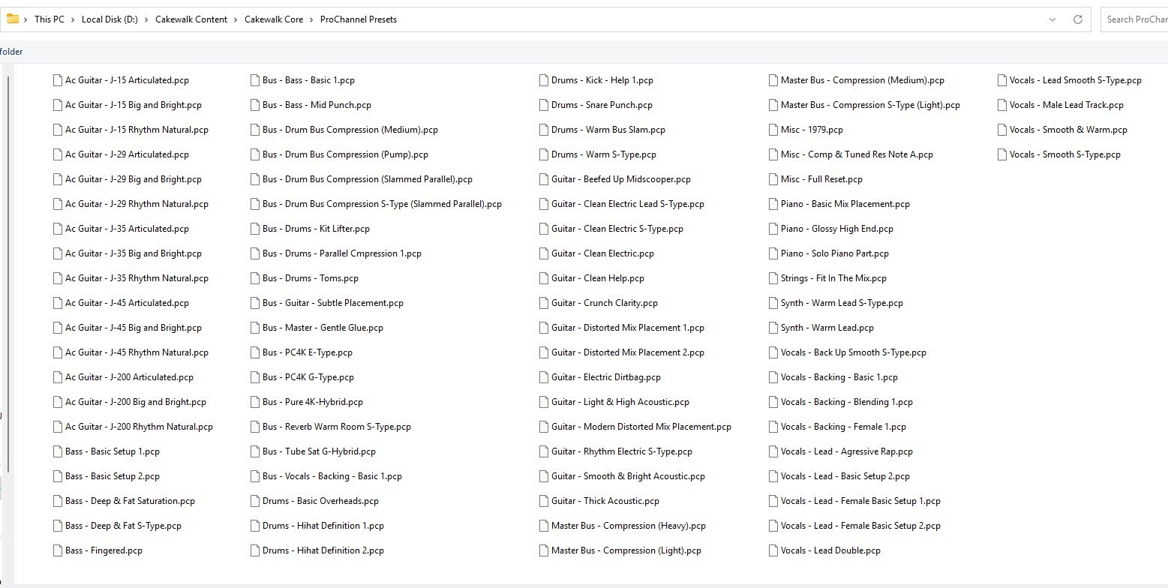Screen dimensions: 1168x588
Task: Select file name Vocals - Lead Smooth S-Type.pcp
Action: (1076, 80)
